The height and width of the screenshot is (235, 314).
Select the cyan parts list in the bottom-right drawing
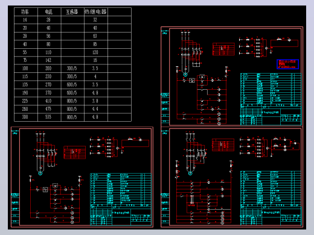click(271, 198)
